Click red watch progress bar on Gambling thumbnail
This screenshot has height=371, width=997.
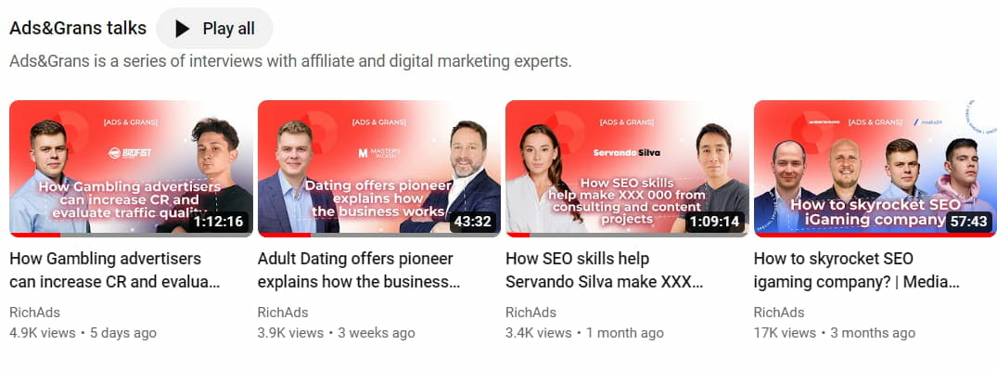pyautogui.click(x=35, y=235)
